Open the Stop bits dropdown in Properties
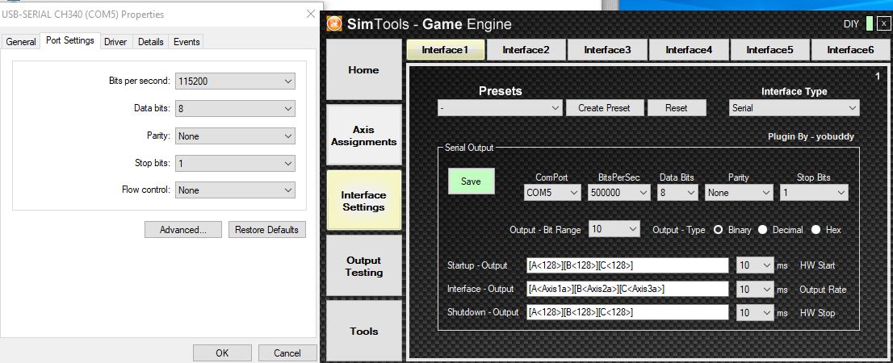 point(235,163)
